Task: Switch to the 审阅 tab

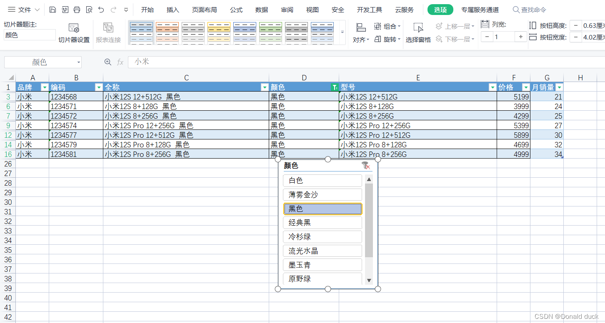Action: [x=287, y=10]
